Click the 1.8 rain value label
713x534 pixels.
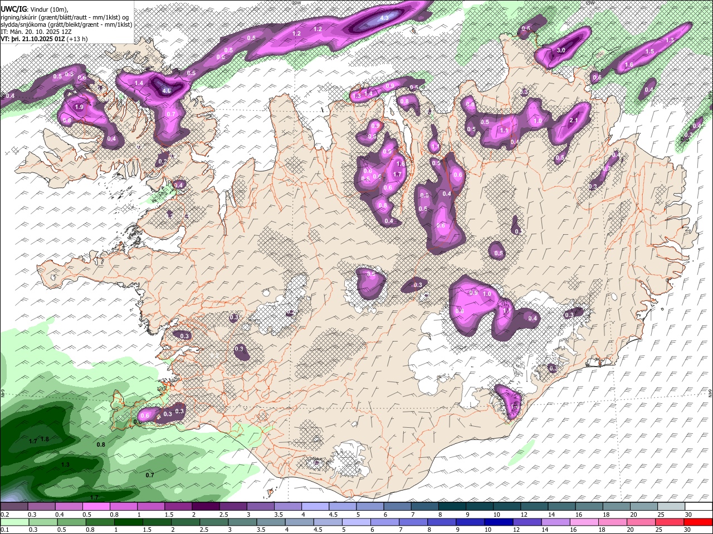point(45,439)
